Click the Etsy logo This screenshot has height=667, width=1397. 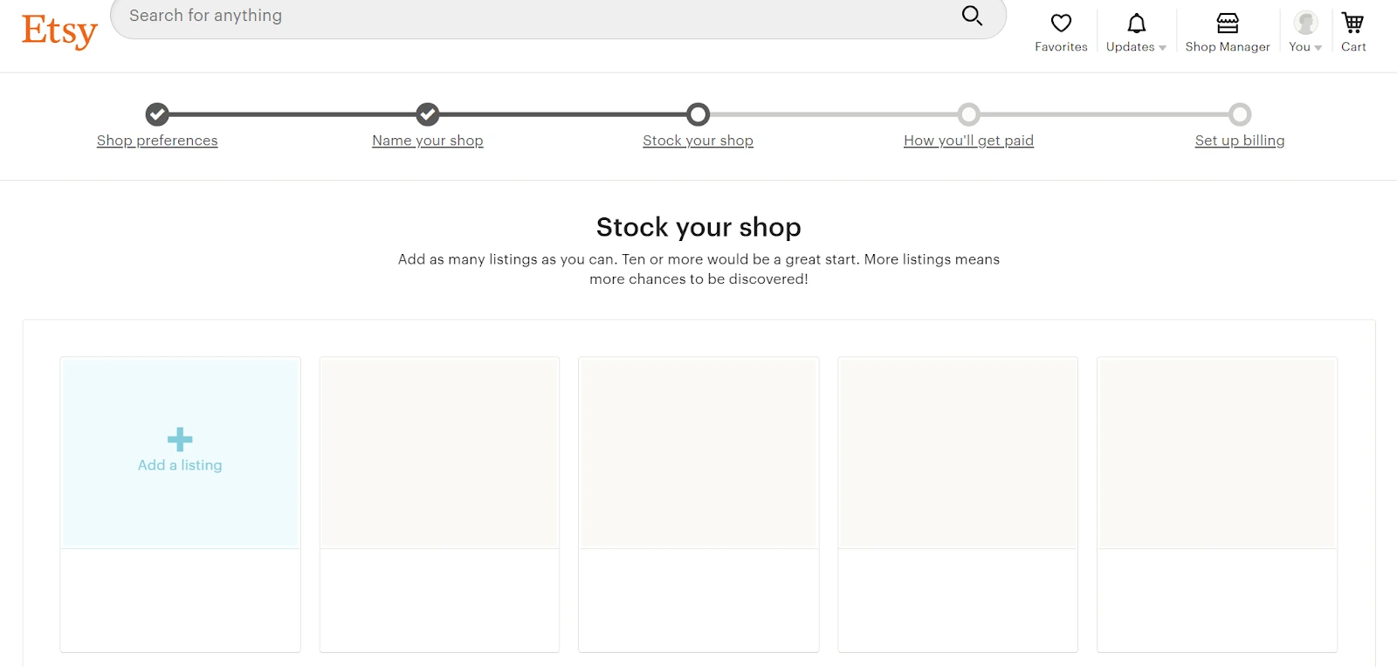point(59,31)
